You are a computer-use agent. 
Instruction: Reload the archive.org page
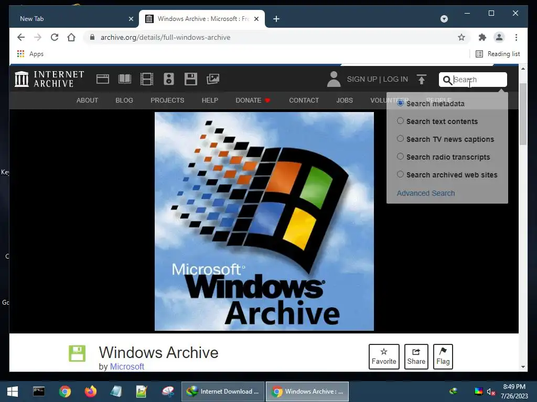(x=55, y=37)
